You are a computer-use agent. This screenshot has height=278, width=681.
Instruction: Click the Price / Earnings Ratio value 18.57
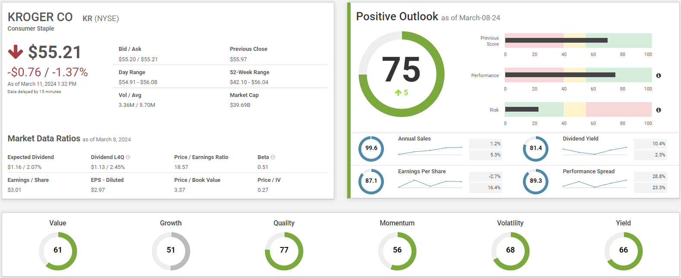pyautogui.click(x=181, y=167)
